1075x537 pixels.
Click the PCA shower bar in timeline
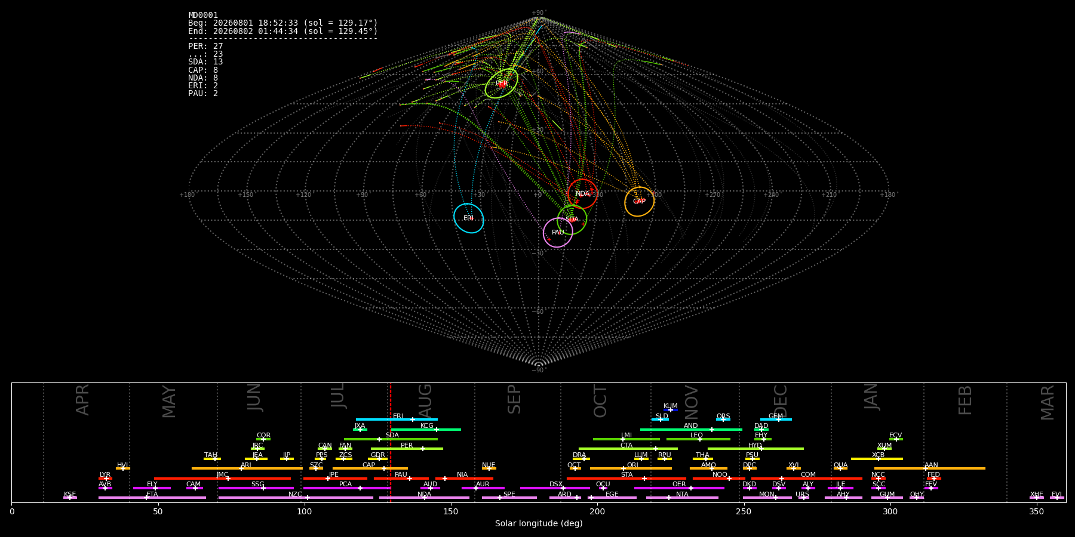(x=346, y=488)
